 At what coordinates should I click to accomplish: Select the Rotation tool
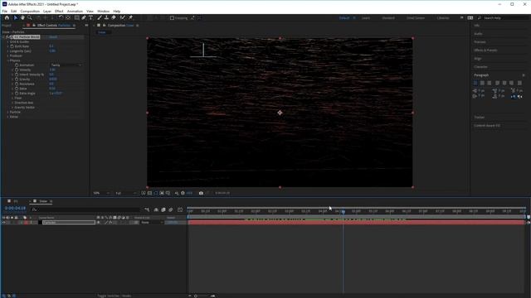coord(61,17)
